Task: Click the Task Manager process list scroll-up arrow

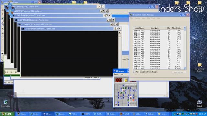Action: point(185,28)
